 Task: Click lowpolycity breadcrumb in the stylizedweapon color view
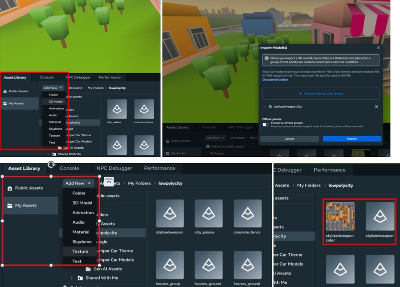[x=341, y=185]
